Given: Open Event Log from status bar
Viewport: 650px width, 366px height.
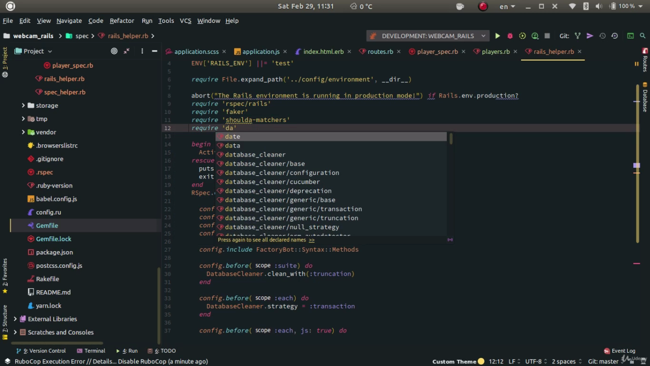Looking at the screenshot, I should 619,351.
